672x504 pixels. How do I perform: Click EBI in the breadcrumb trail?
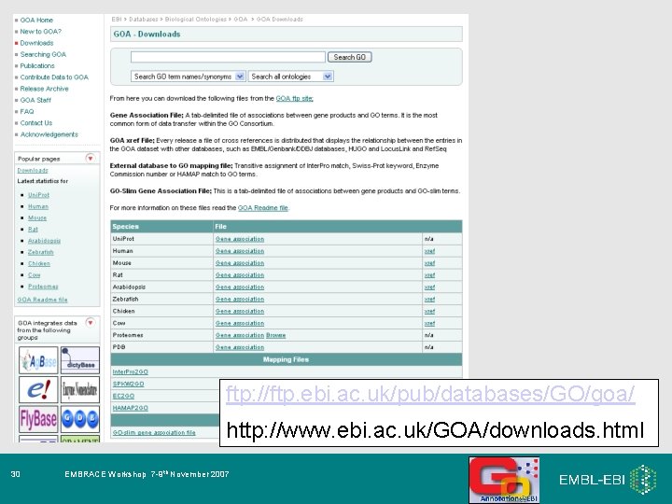click(116, 20)
